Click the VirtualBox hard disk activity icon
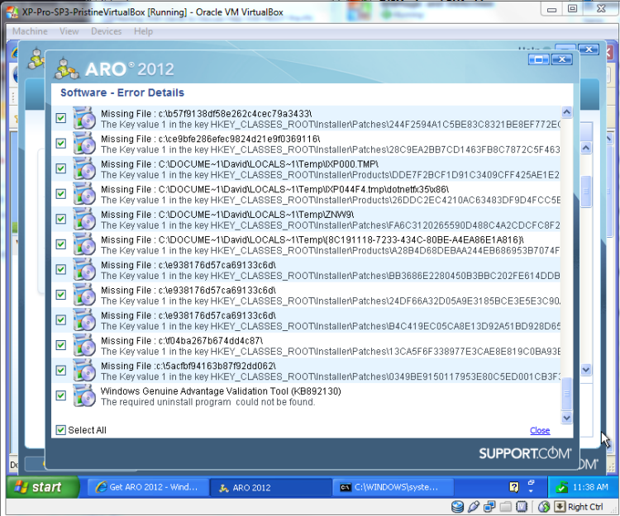Viewport: 620px width, 516px height. pos(457,507)
